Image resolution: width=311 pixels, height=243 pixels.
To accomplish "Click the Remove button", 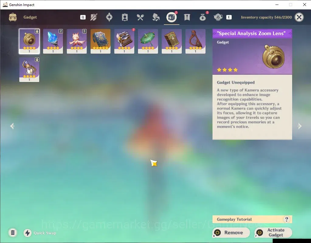I will click(x=231, y=232).
